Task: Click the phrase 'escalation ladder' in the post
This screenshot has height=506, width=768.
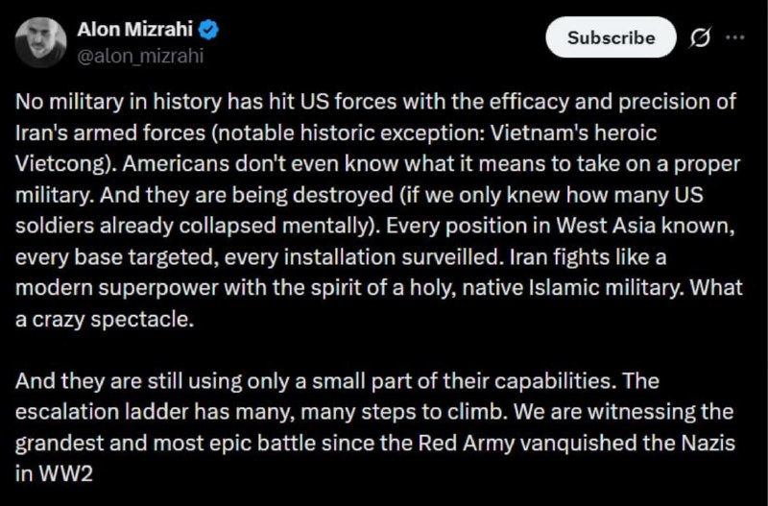Action: 102,412
